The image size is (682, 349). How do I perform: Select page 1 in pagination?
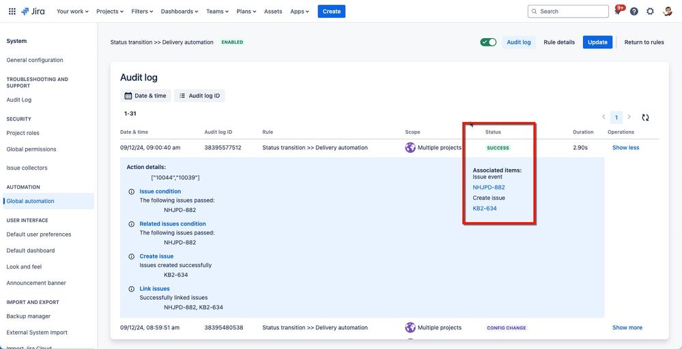pyautogui.click(x=616, y=117)
